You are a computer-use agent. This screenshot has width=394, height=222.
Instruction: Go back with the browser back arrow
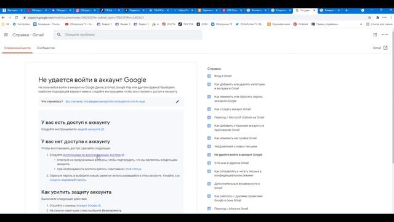tap(3, 18)
